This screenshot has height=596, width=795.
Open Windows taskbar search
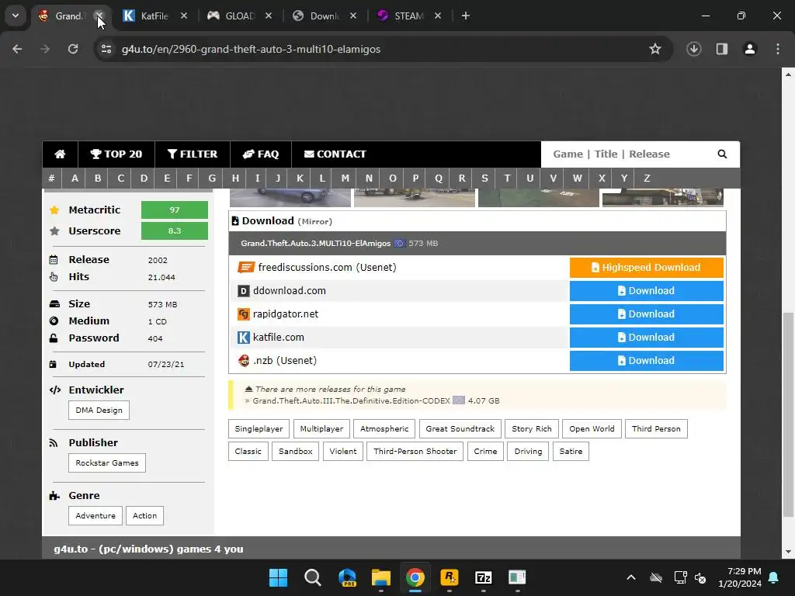[x=313, y=577]
